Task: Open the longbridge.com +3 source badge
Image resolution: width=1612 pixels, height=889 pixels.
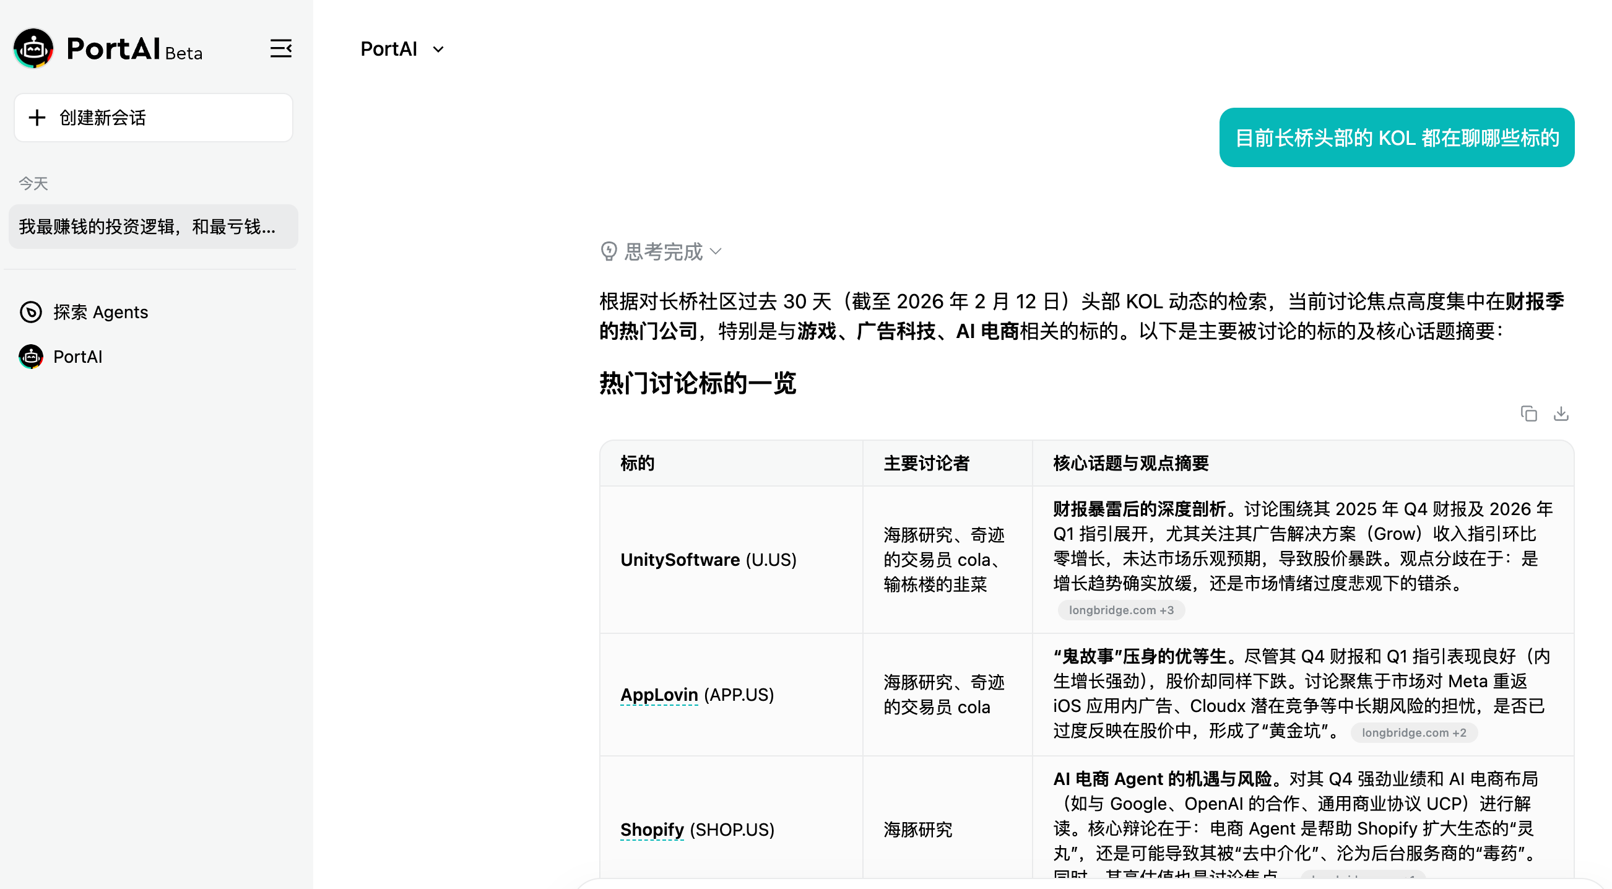Action: [1120, 610]
